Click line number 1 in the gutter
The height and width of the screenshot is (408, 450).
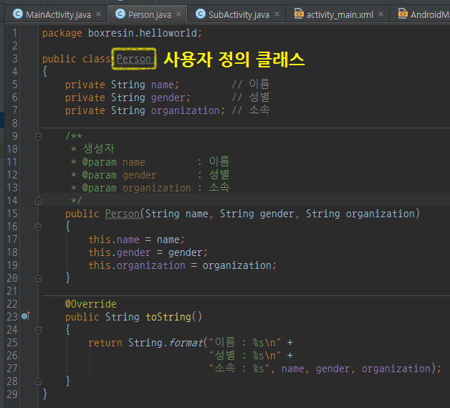point(14,33)
